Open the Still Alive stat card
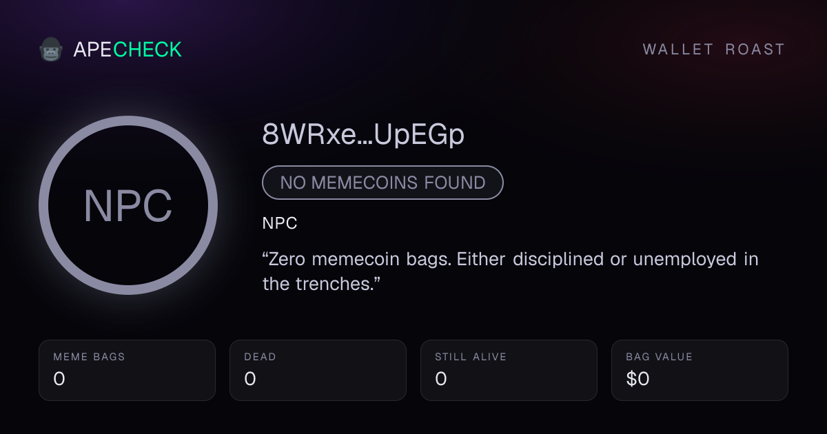Viewport: 827px width, 434px height. point(509,370)
